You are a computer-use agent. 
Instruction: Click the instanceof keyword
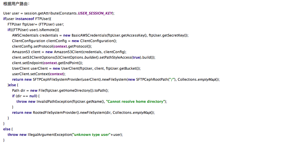click(25, 19)
